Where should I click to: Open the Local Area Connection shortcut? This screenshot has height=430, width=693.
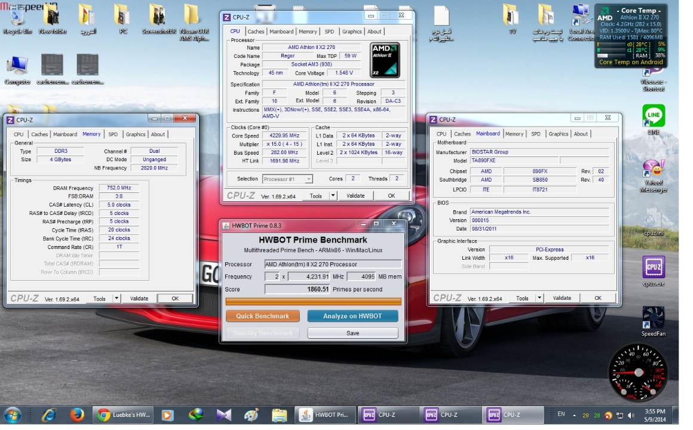pos(581,22)
